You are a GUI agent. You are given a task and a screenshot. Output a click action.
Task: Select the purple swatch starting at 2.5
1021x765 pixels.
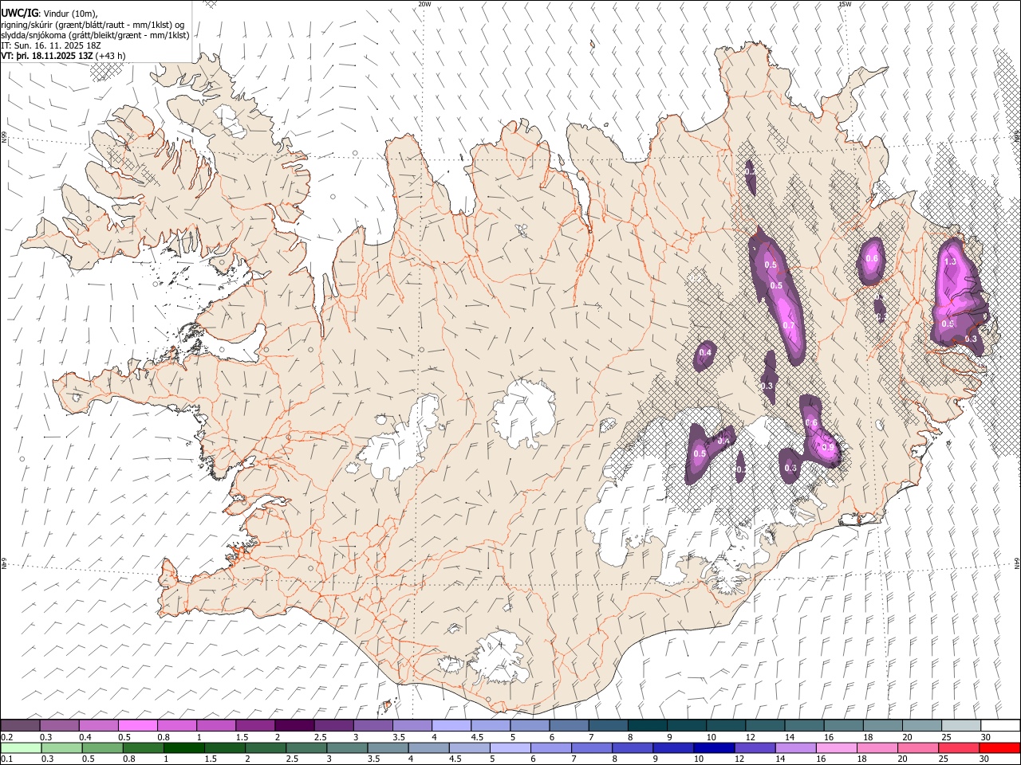(x=333, y=725)
